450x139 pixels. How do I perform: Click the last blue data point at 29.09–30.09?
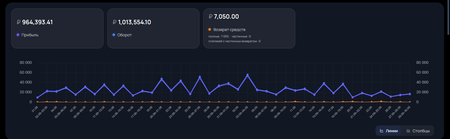click(x=410, y=94)
